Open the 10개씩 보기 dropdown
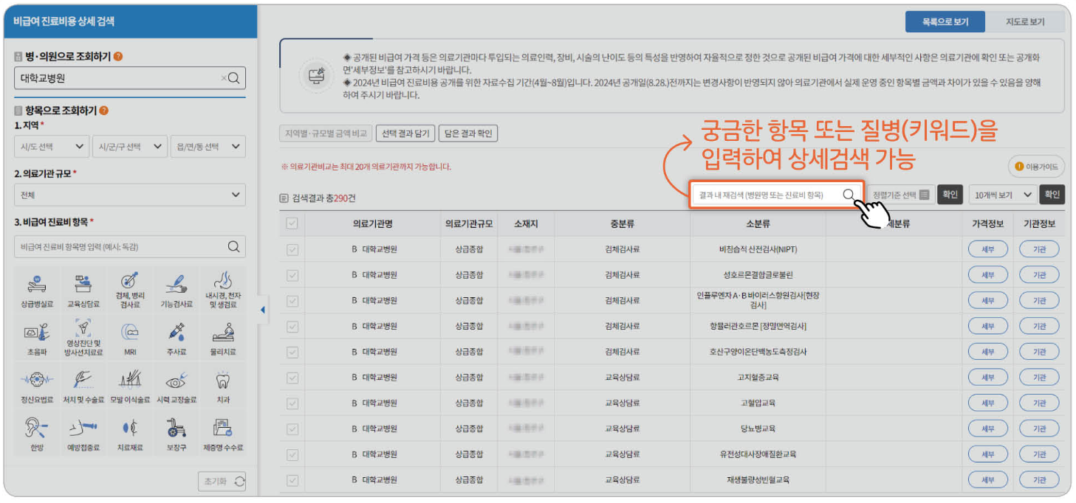 coord(1002,195)
